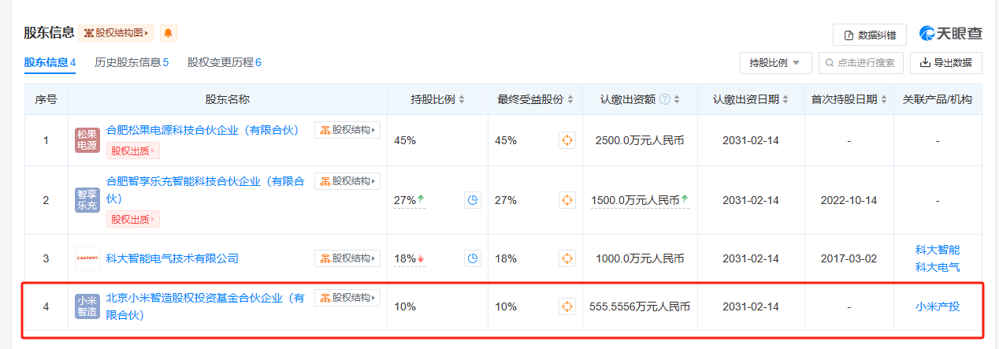This screenshot has width=999, height=349.
Task: Click pie chart icon next to 18%
Action: [473, 258]
